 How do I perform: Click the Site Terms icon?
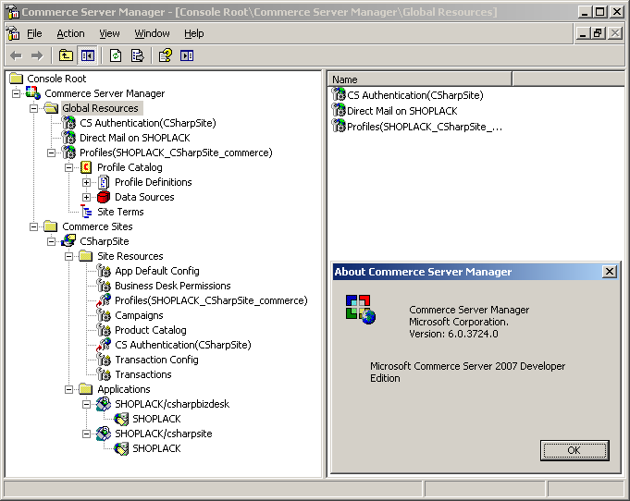pos(86,212)
